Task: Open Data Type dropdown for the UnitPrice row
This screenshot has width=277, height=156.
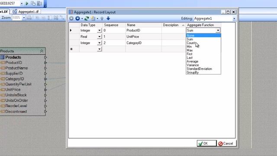Action: pos(99,36)
